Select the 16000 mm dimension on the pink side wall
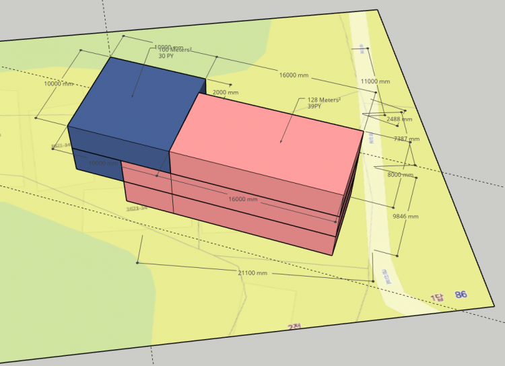The image size is (505, 366). (x=243, y=199)
